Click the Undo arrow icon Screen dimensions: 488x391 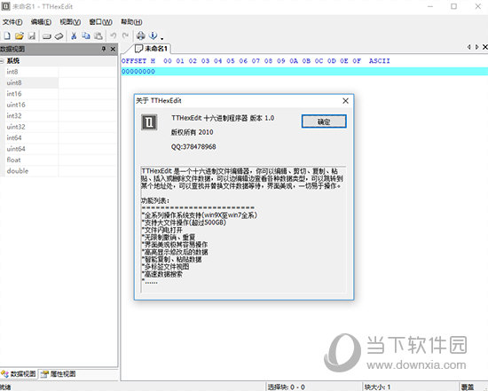[x=114, y=36]
